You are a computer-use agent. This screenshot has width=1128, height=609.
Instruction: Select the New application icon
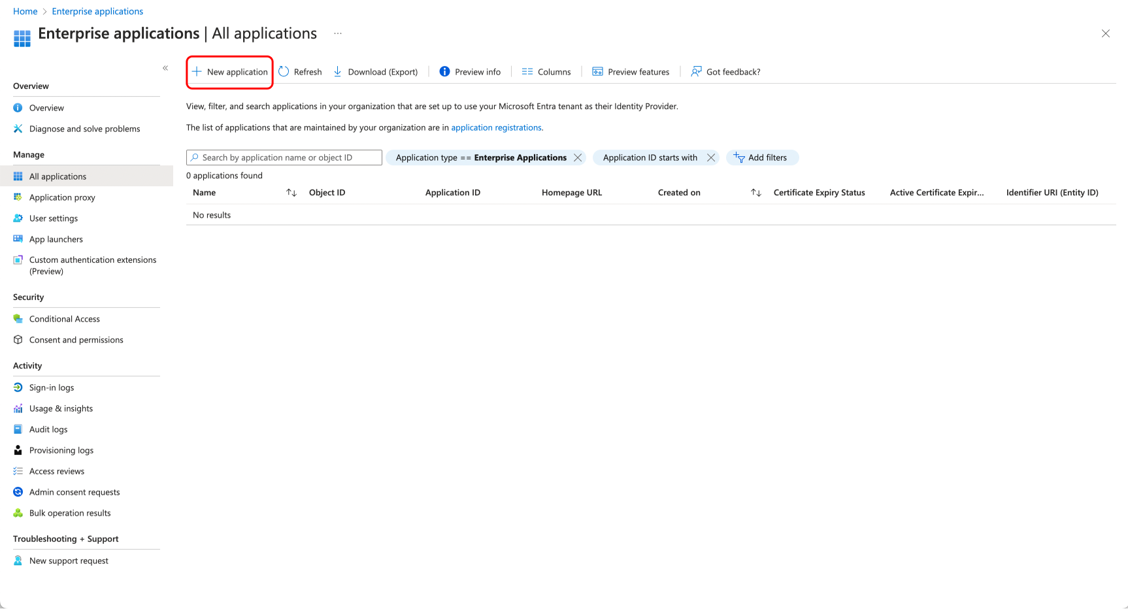click(197, 72)
